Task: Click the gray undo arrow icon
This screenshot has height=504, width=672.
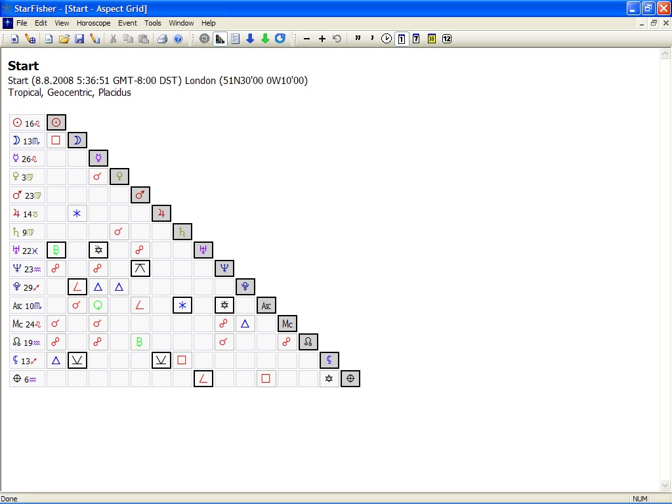Action: (x=337, y=39)
